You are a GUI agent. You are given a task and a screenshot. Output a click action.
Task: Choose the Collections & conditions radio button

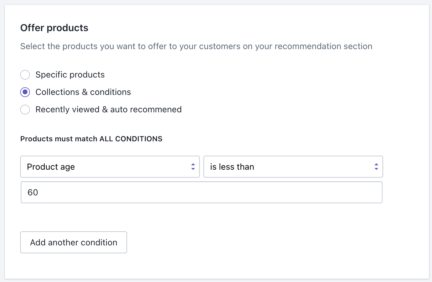pyautogui.click(x=25, y=92)
